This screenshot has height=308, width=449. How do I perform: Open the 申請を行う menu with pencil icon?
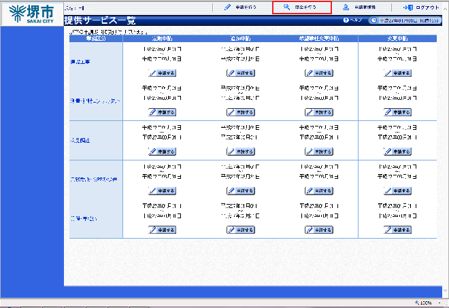click(240, 7)
